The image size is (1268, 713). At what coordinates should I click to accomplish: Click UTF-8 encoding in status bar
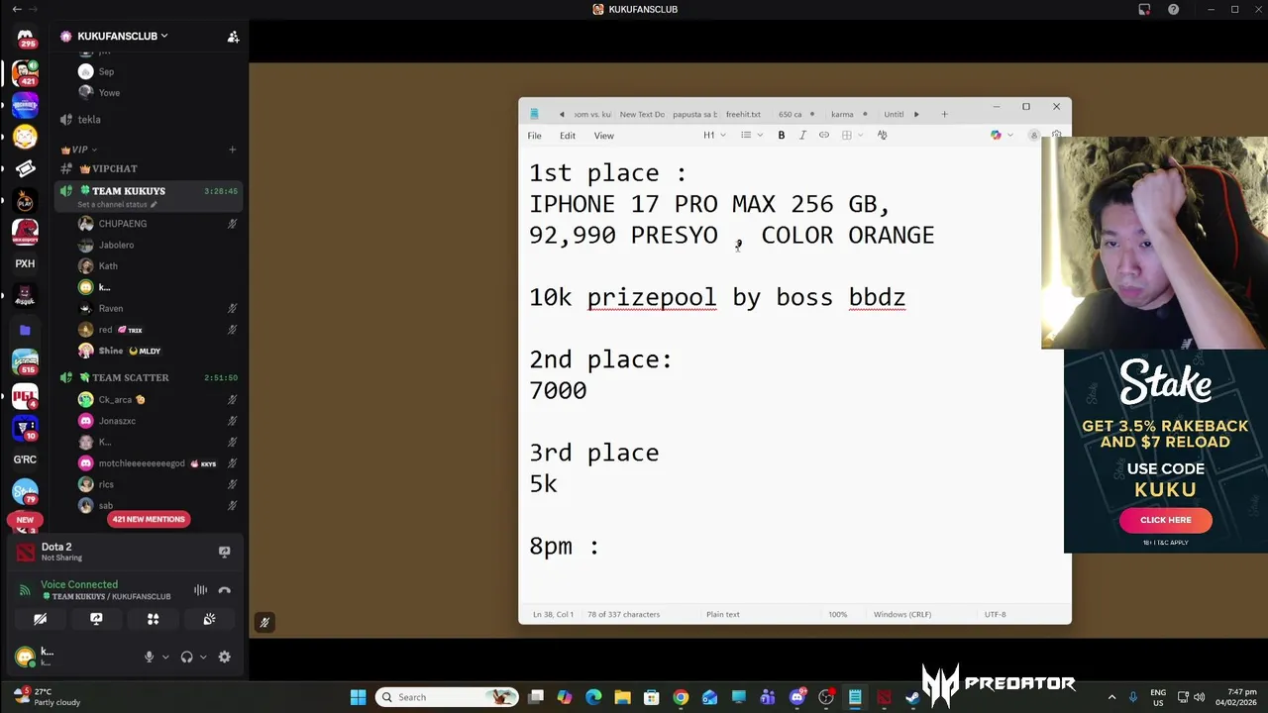(996, 614)
